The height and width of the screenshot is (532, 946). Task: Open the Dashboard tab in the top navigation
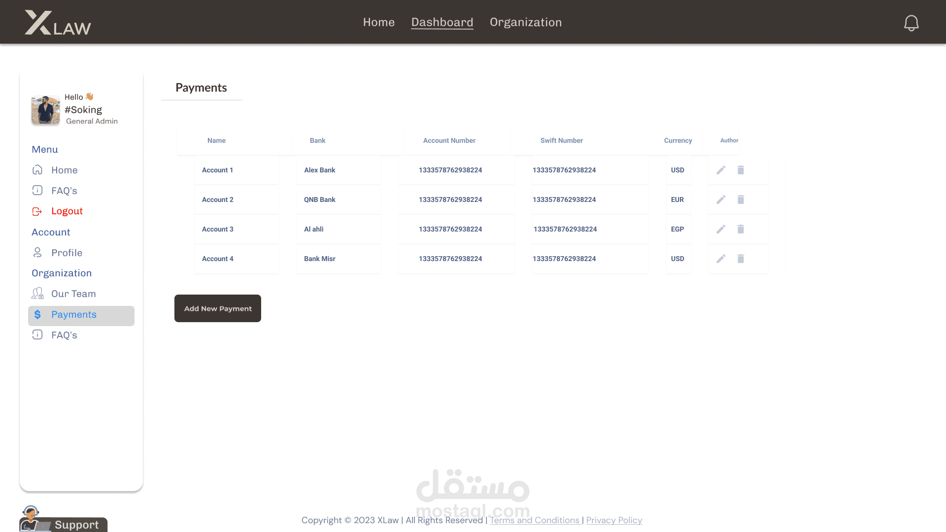tap(442, 22)
